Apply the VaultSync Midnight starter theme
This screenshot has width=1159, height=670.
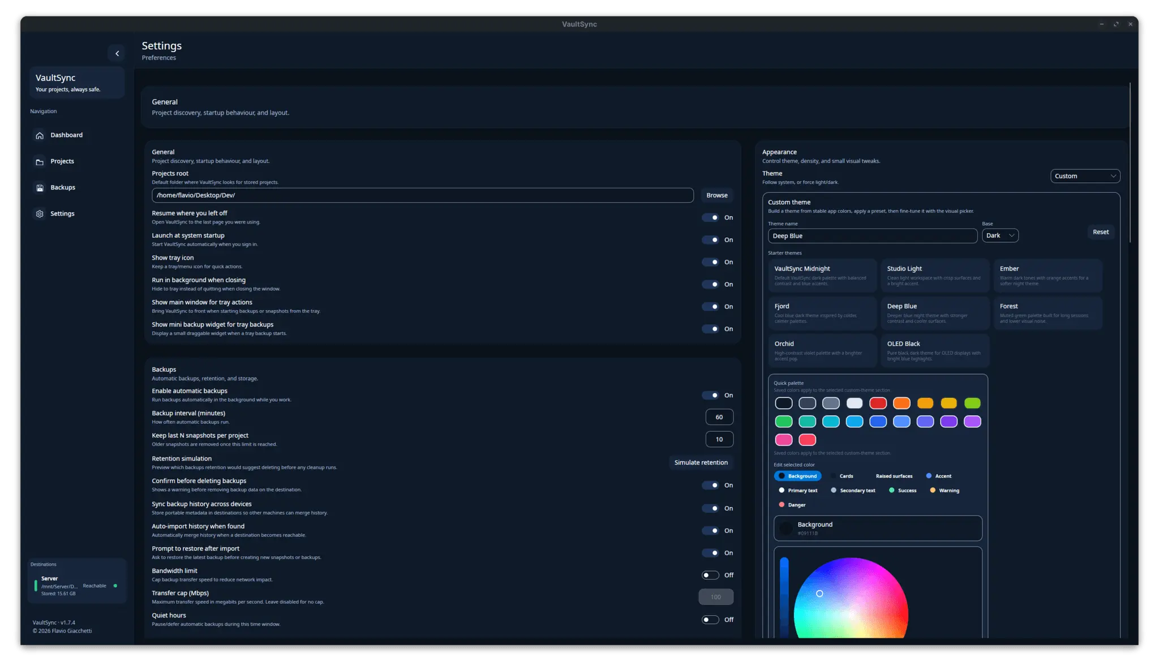(x=822, y=276)
